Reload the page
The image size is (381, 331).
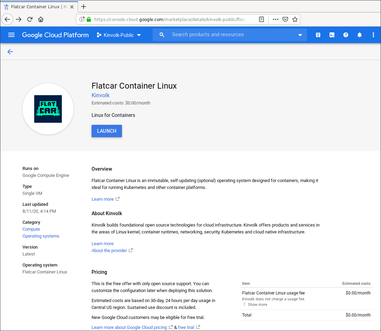click(30, 19)
